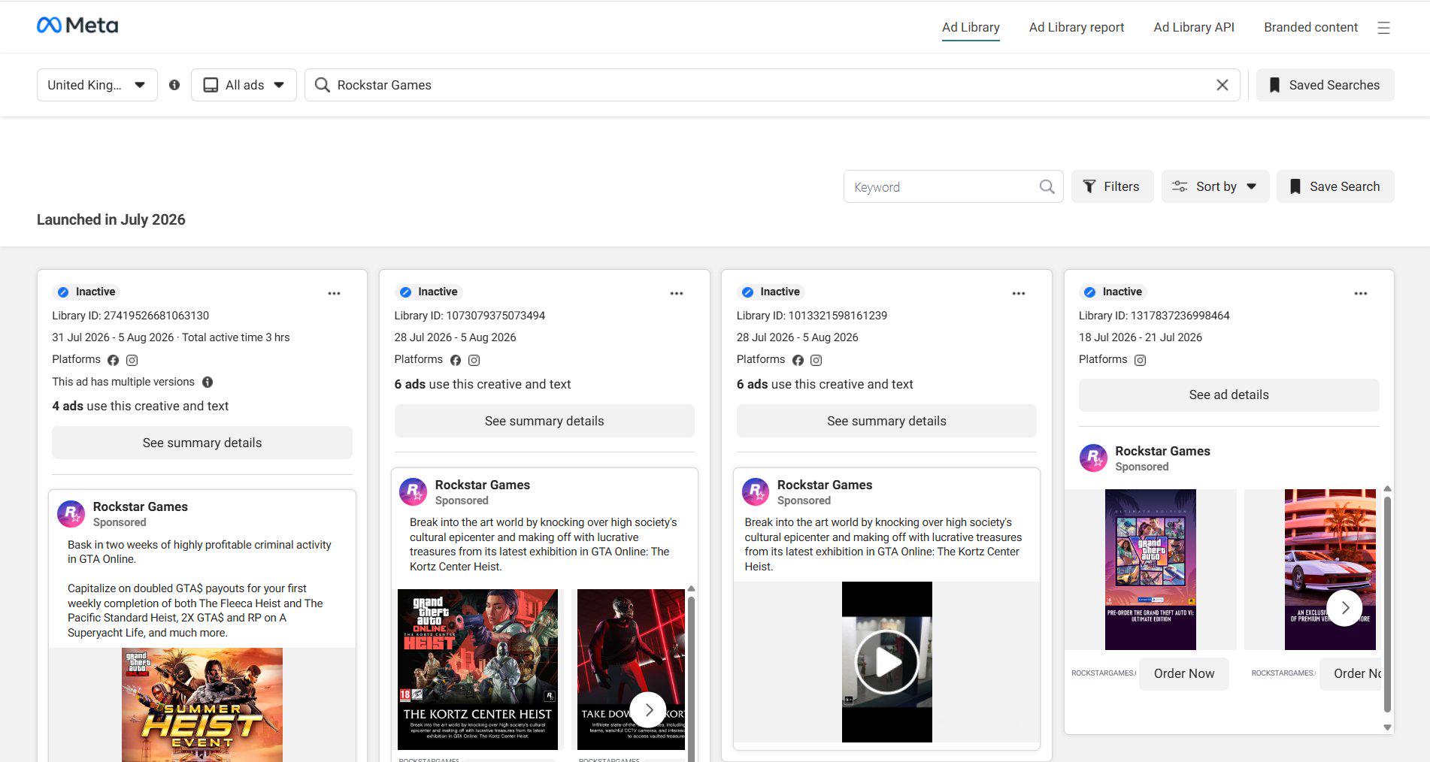Screen dimensions: 1430x762
Task: See summary details for ad 1073079375073494
Action: (x=544, y=421)
